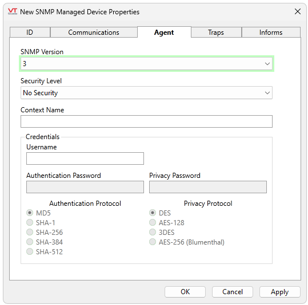This screenshot has height=305, width=308.
Task: Open the Communications tab
Action: tap(94, 32)
